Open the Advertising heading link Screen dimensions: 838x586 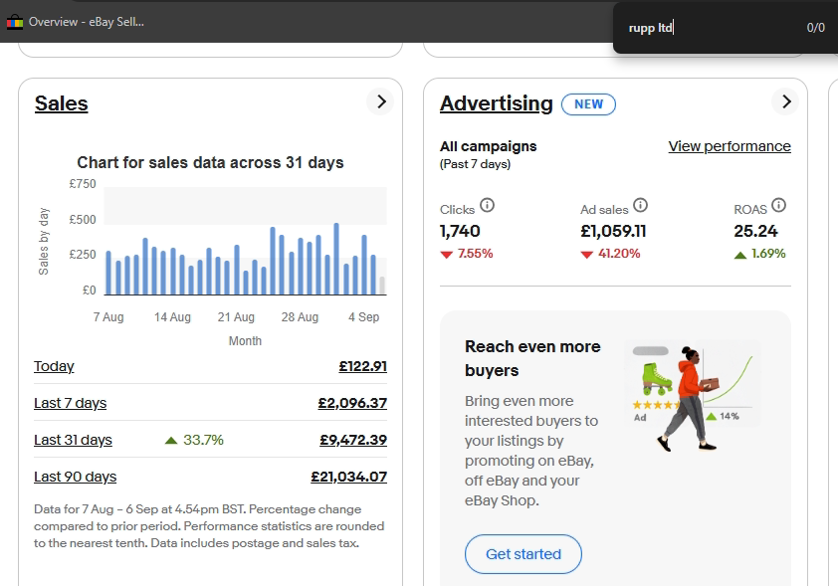(x=496, y=103)
